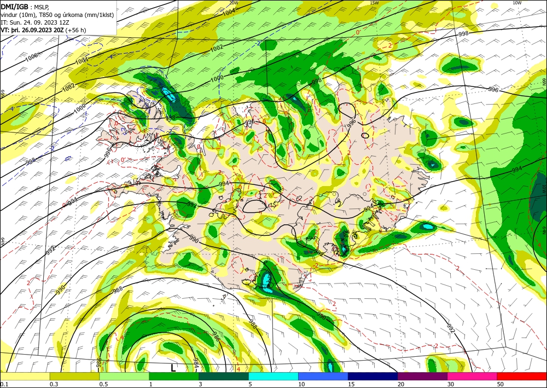Click the 'VT: þri. 26.09.2023 20Z (+56 h)' line
Screen dimensions: 547x388
pos(43,30)
